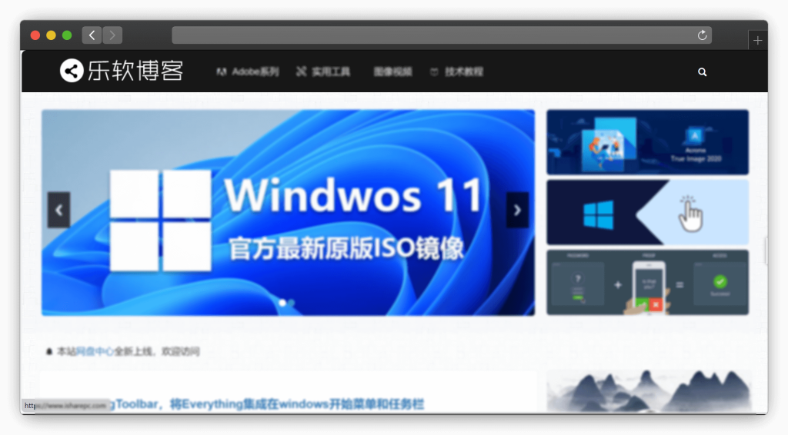Image resolution: width=788 pixels, height=435 pixels.
Task: Click the bell icon beside the site notice
Action: [x=48, y=352]
